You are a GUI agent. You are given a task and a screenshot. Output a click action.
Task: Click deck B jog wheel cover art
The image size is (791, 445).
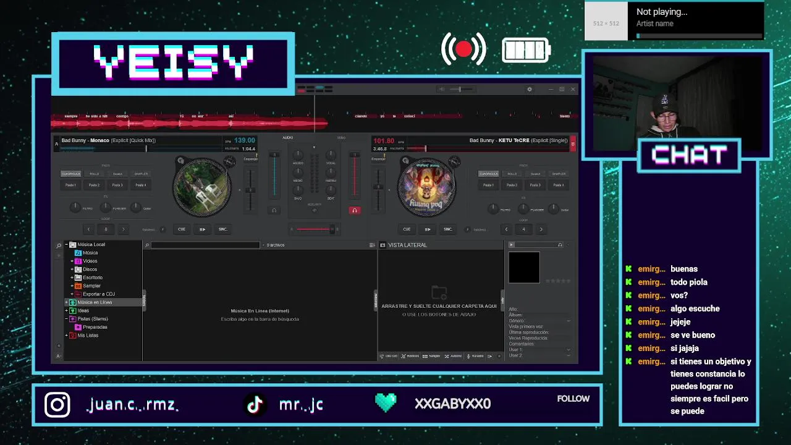pyautogui.click(x=426, y=187)
